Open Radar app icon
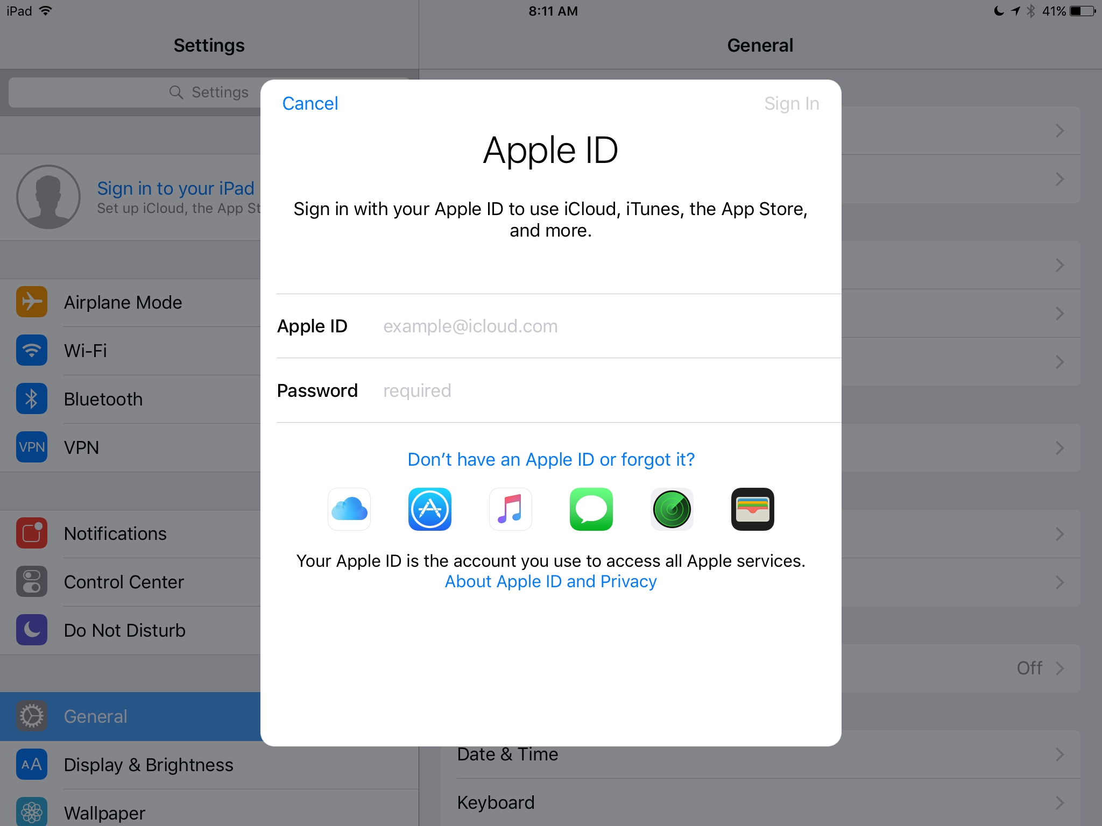The width and height of the screenshot is (1102, 826). 673,508
